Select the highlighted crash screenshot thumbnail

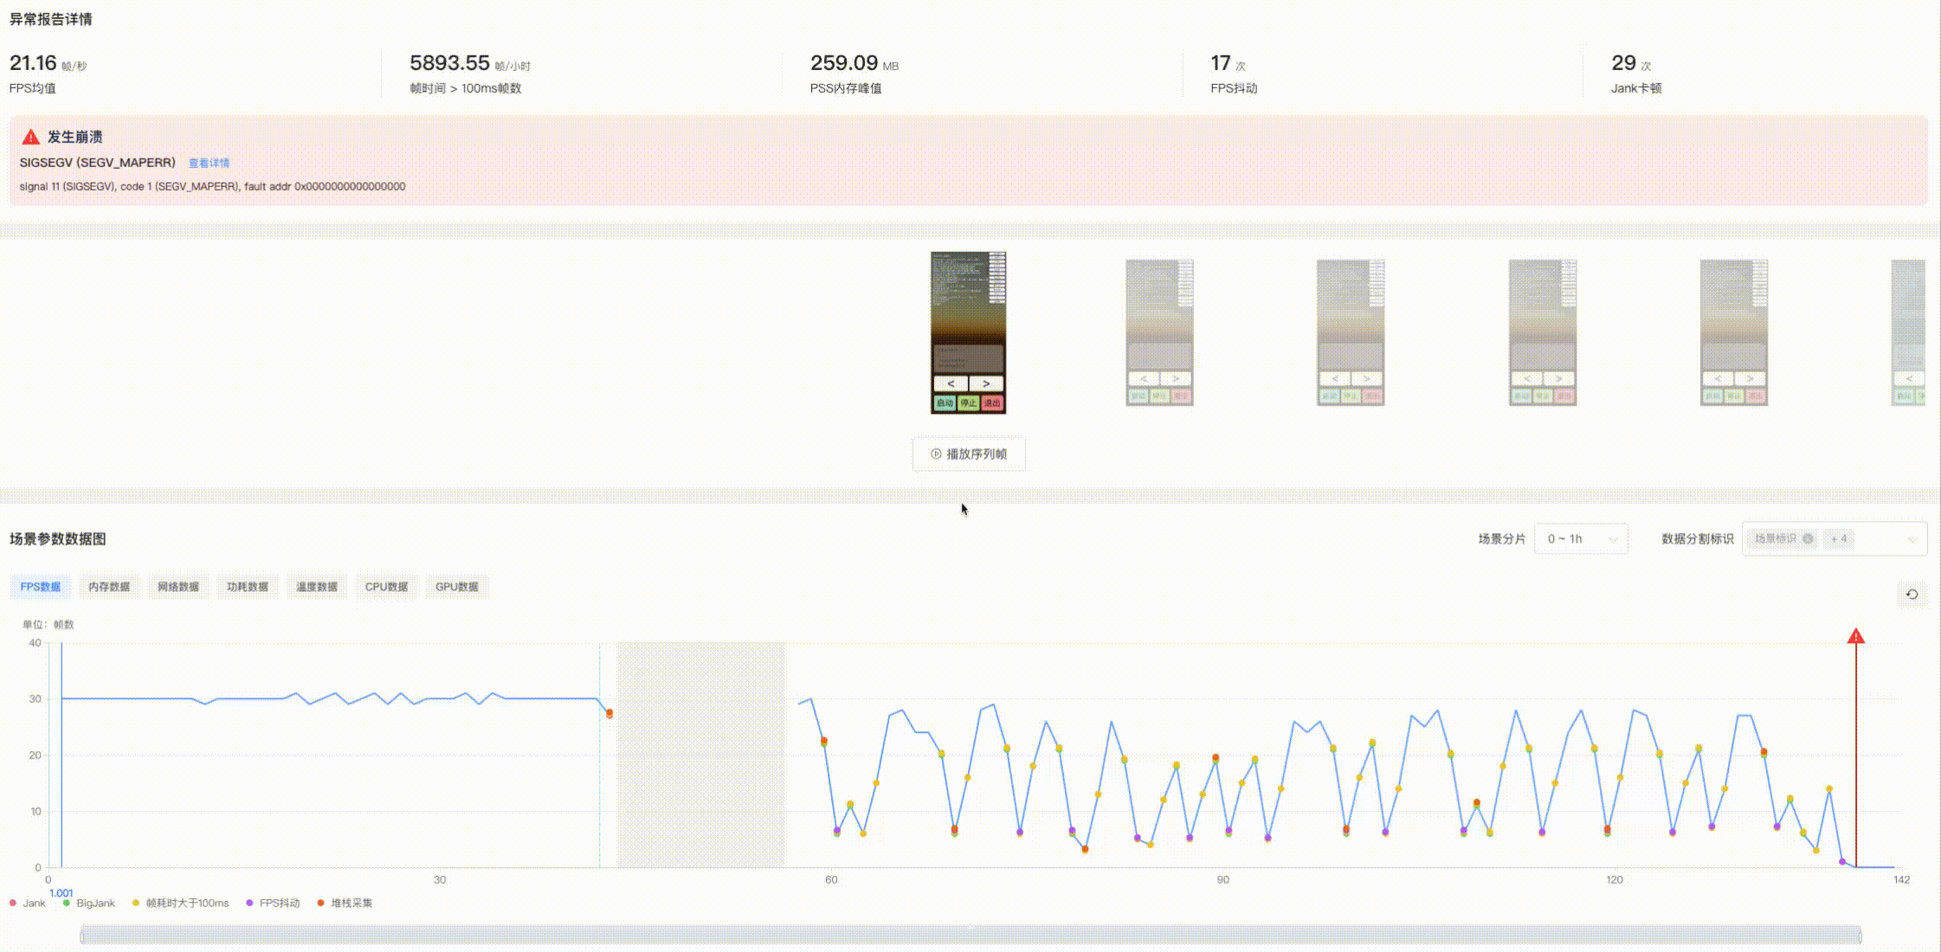click(968, 333)
